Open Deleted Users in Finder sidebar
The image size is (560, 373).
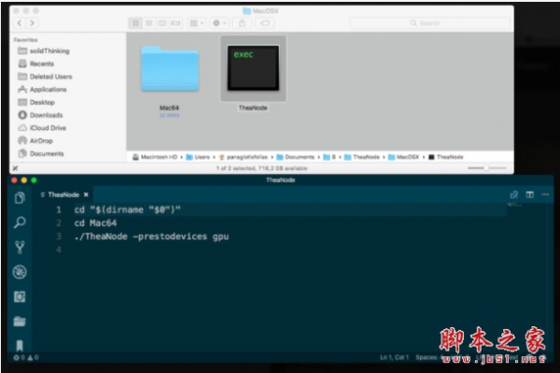(50, 77)
